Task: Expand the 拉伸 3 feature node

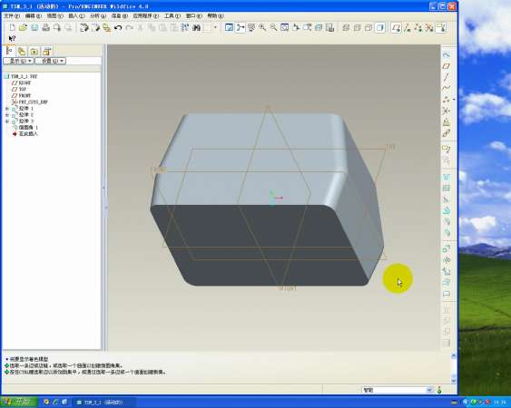Action: (7, 121)
